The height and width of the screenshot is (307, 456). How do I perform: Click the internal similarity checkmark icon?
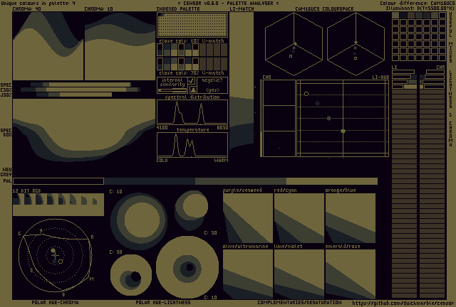click(192, 80)
